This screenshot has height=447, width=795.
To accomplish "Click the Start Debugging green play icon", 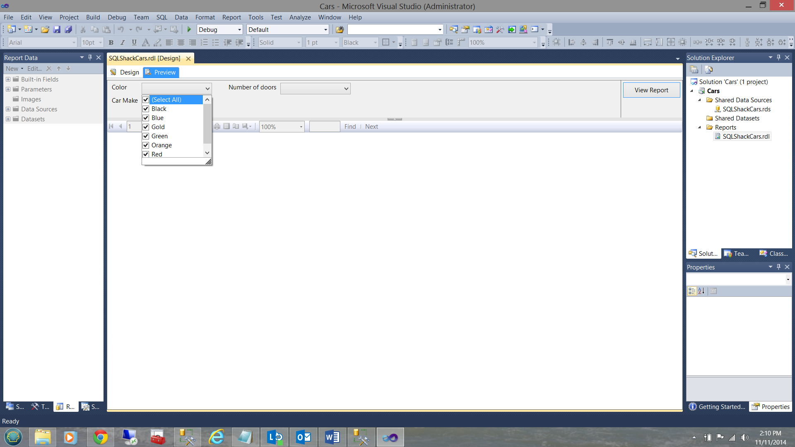I will coord(189,29).
